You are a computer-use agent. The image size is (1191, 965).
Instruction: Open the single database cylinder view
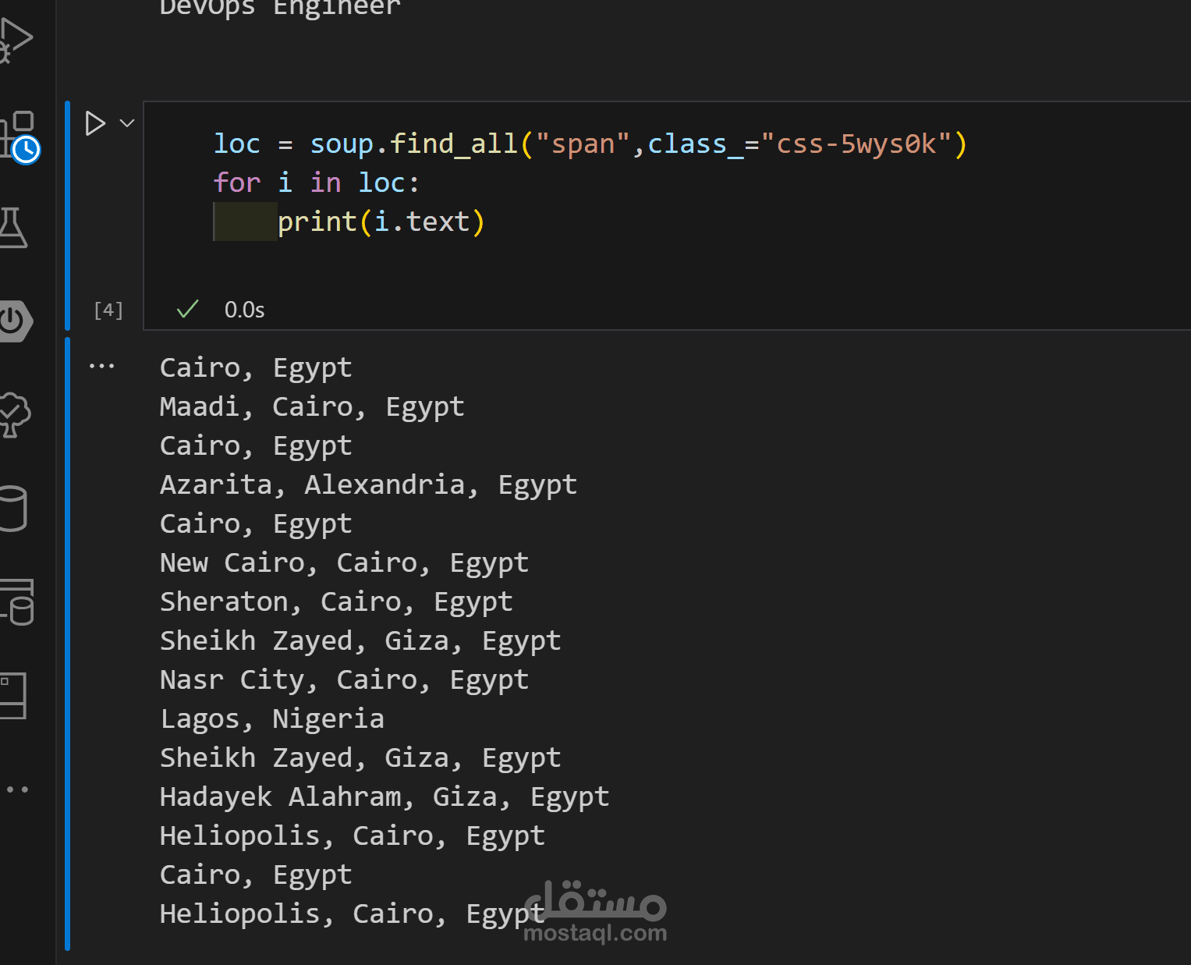12,509
